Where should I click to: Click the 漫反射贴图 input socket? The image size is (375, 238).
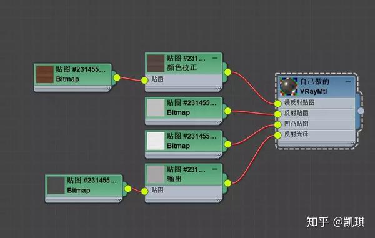point(277,104)
